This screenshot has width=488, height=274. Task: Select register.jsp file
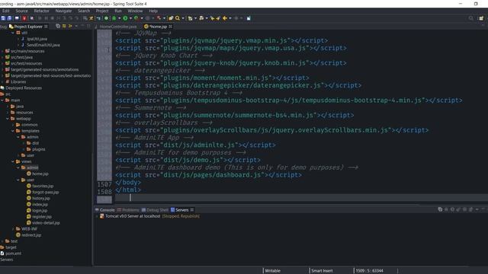coord(42,217)
